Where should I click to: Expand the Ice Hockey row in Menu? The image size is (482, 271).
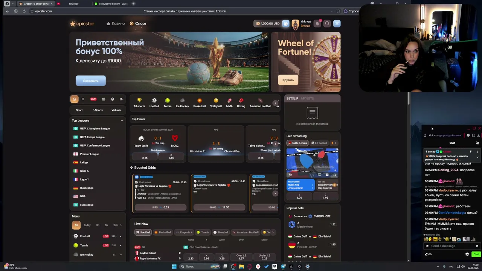click(120, 255)
